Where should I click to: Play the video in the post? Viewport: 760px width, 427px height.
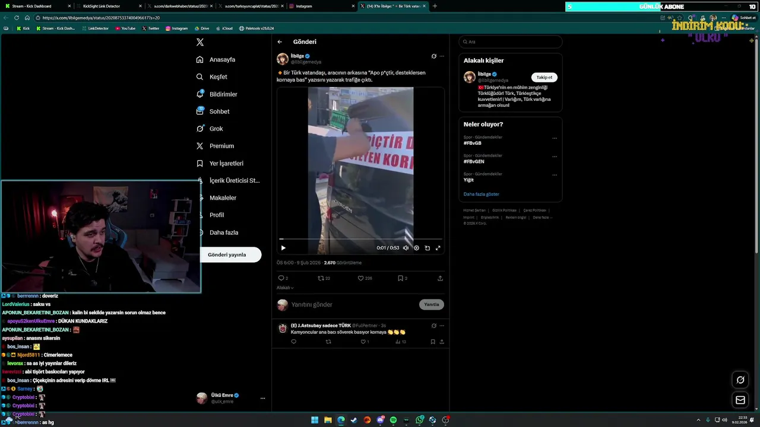pos(283,248)
